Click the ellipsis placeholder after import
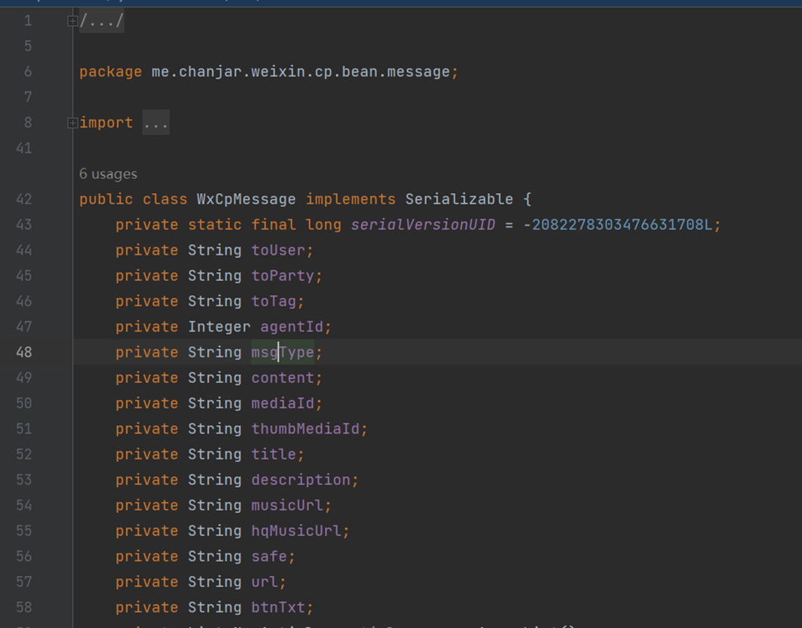 156,123
